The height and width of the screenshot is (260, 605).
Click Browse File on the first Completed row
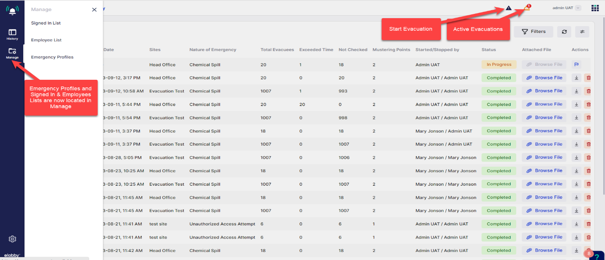(x=544, y=78)
